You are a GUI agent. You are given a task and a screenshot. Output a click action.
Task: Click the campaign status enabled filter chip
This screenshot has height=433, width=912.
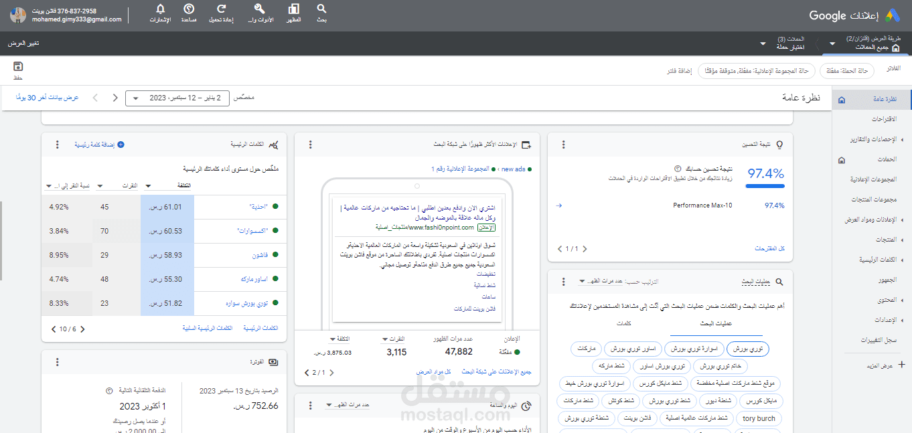point(846,70)
